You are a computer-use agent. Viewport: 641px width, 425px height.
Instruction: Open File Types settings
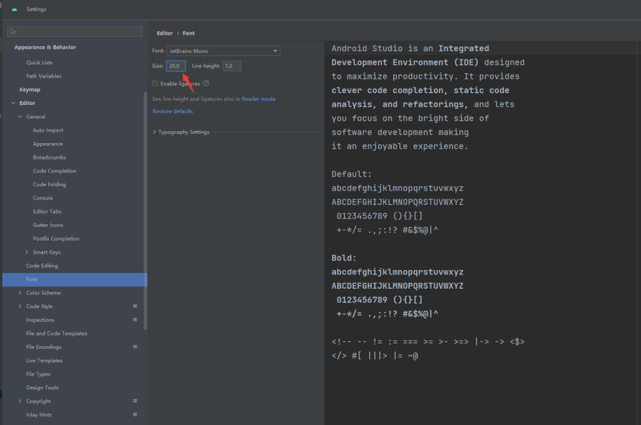pos(38,374)
